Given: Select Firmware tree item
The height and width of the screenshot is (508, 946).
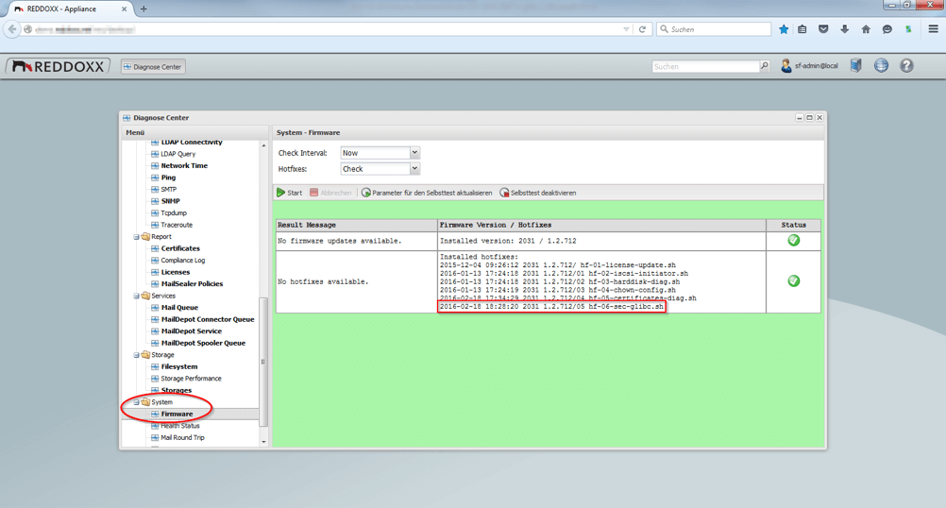Looking at the screenshot, I should coord(177,414).
